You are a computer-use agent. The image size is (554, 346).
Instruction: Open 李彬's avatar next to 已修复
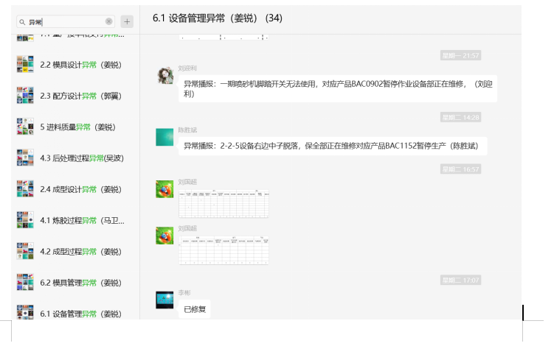165,300
